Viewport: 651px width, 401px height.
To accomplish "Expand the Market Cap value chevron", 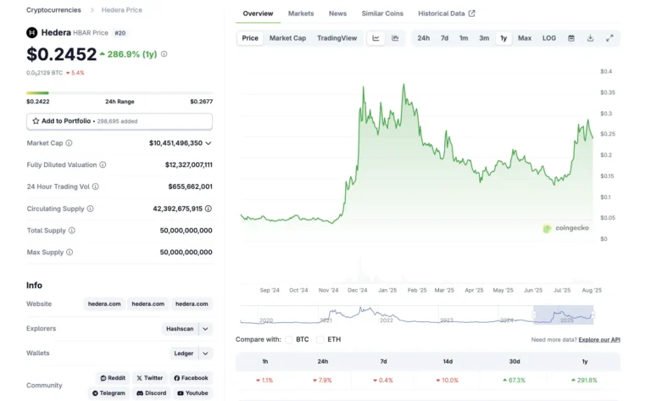I will point(209,143).
